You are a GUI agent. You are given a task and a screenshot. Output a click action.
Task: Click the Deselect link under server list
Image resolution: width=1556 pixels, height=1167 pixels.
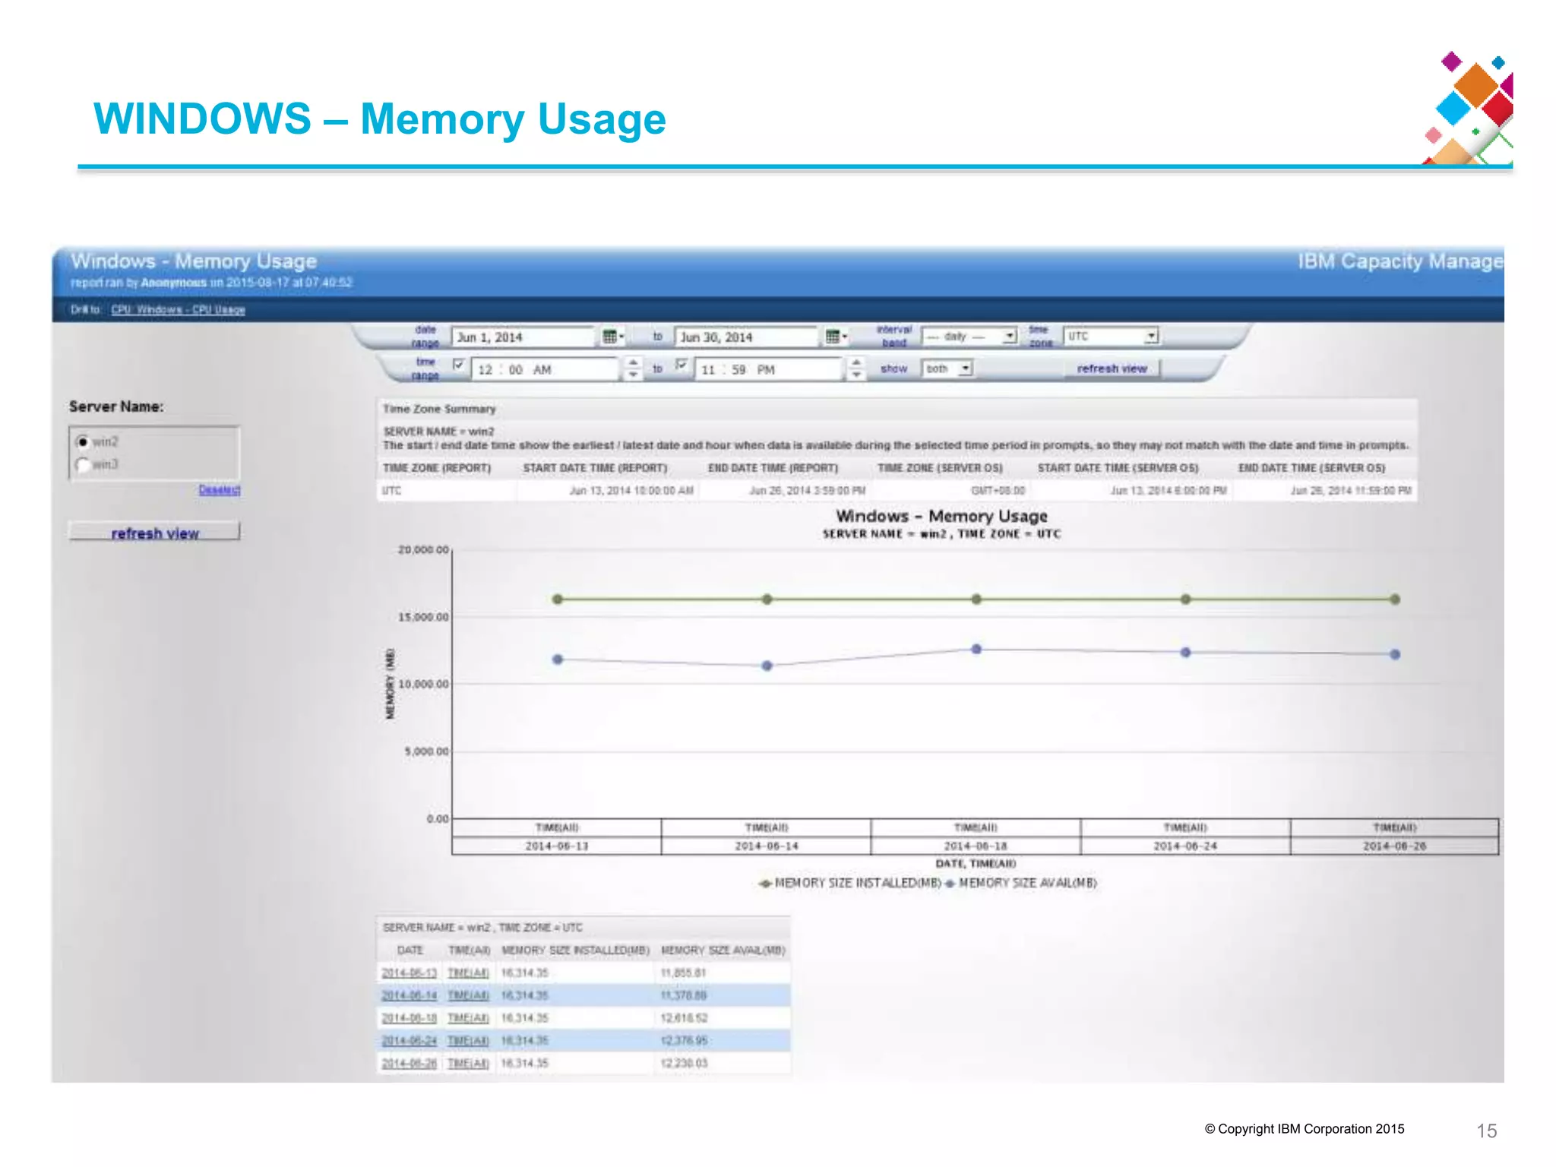220,490
